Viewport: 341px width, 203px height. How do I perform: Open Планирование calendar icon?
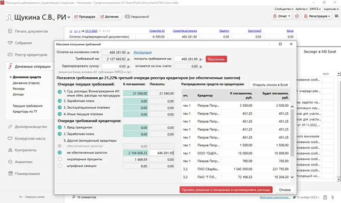pos(10,173)
